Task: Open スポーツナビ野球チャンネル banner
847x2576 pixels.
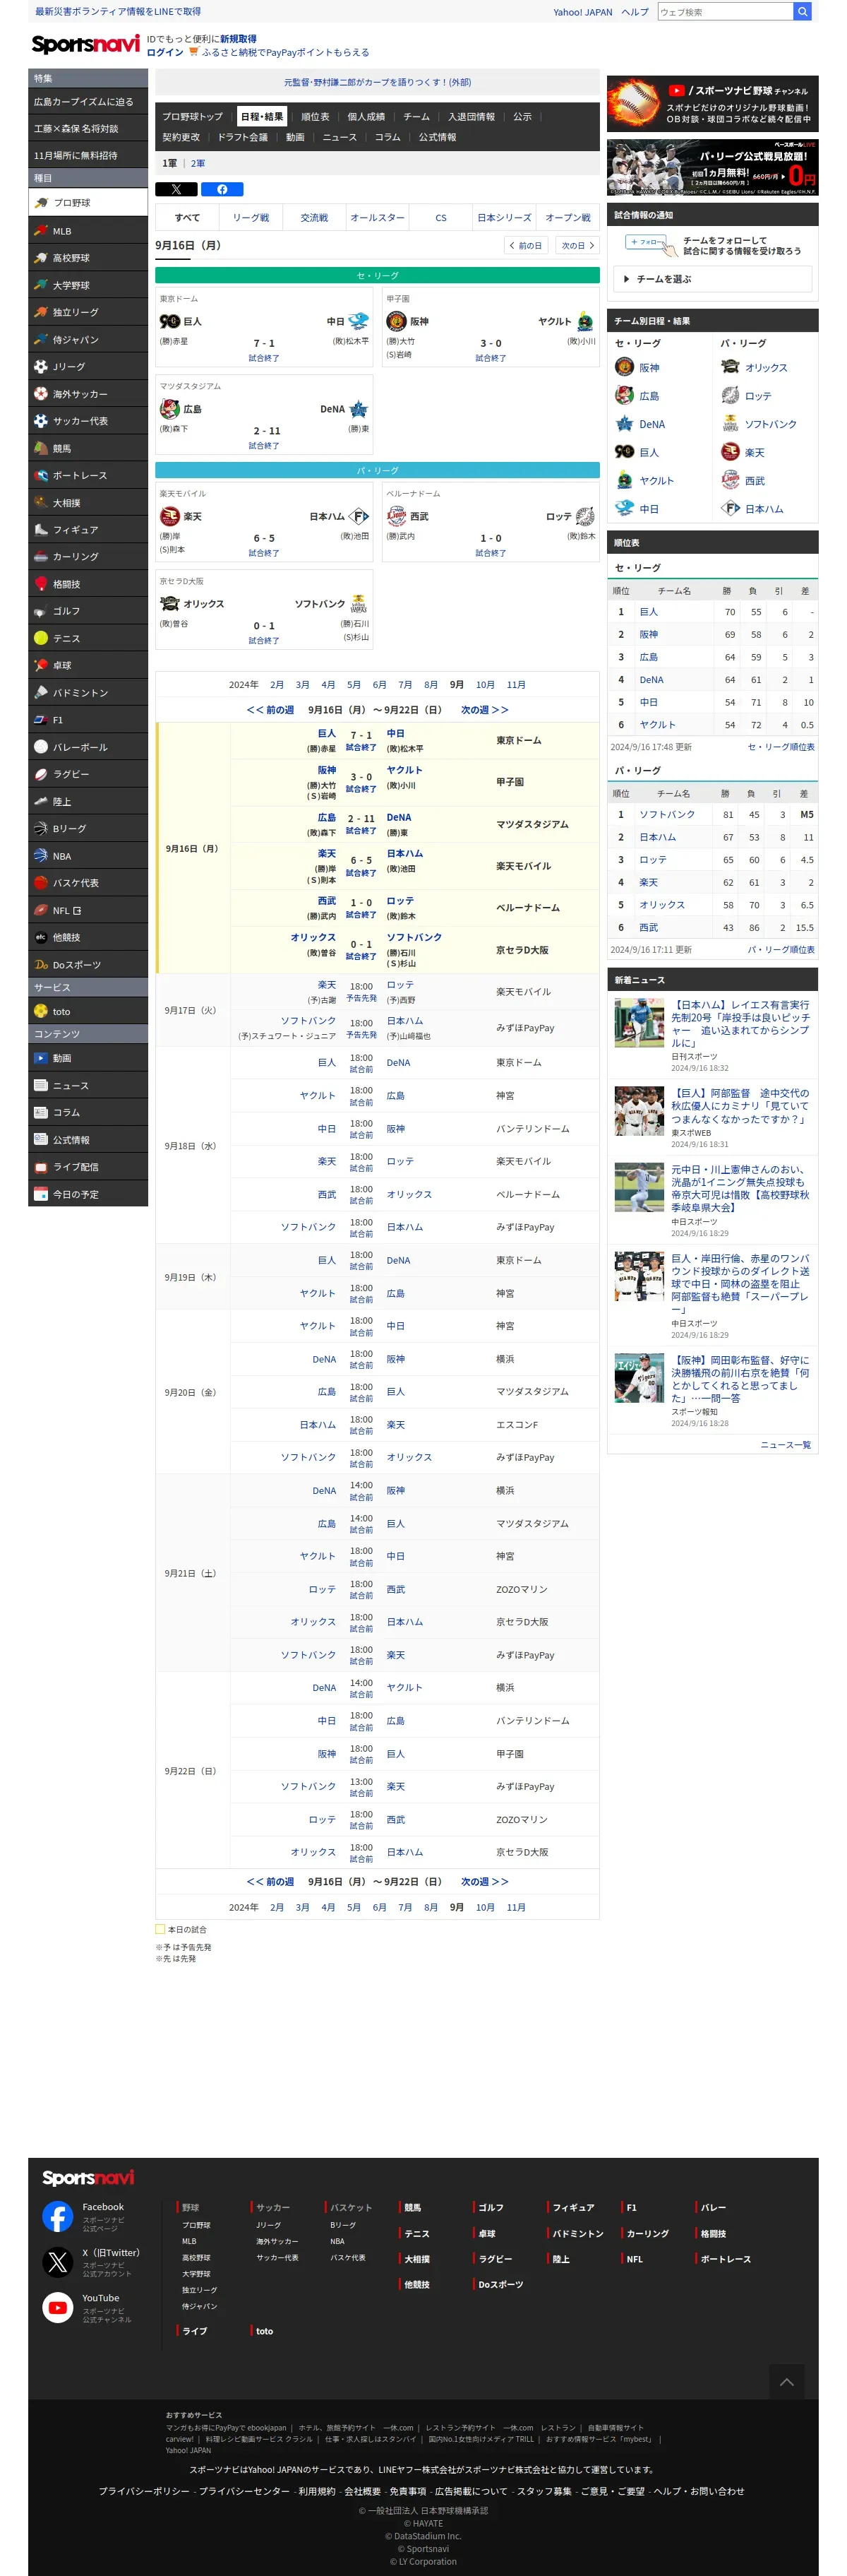Action: click(712, 104)
